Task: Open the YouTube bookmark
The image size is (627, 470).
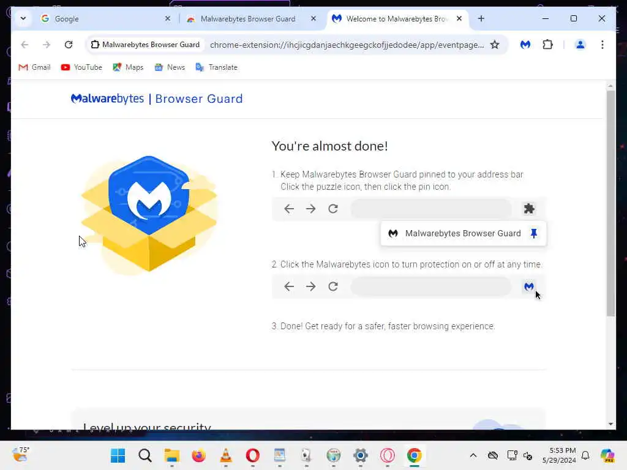Action: 81,67
